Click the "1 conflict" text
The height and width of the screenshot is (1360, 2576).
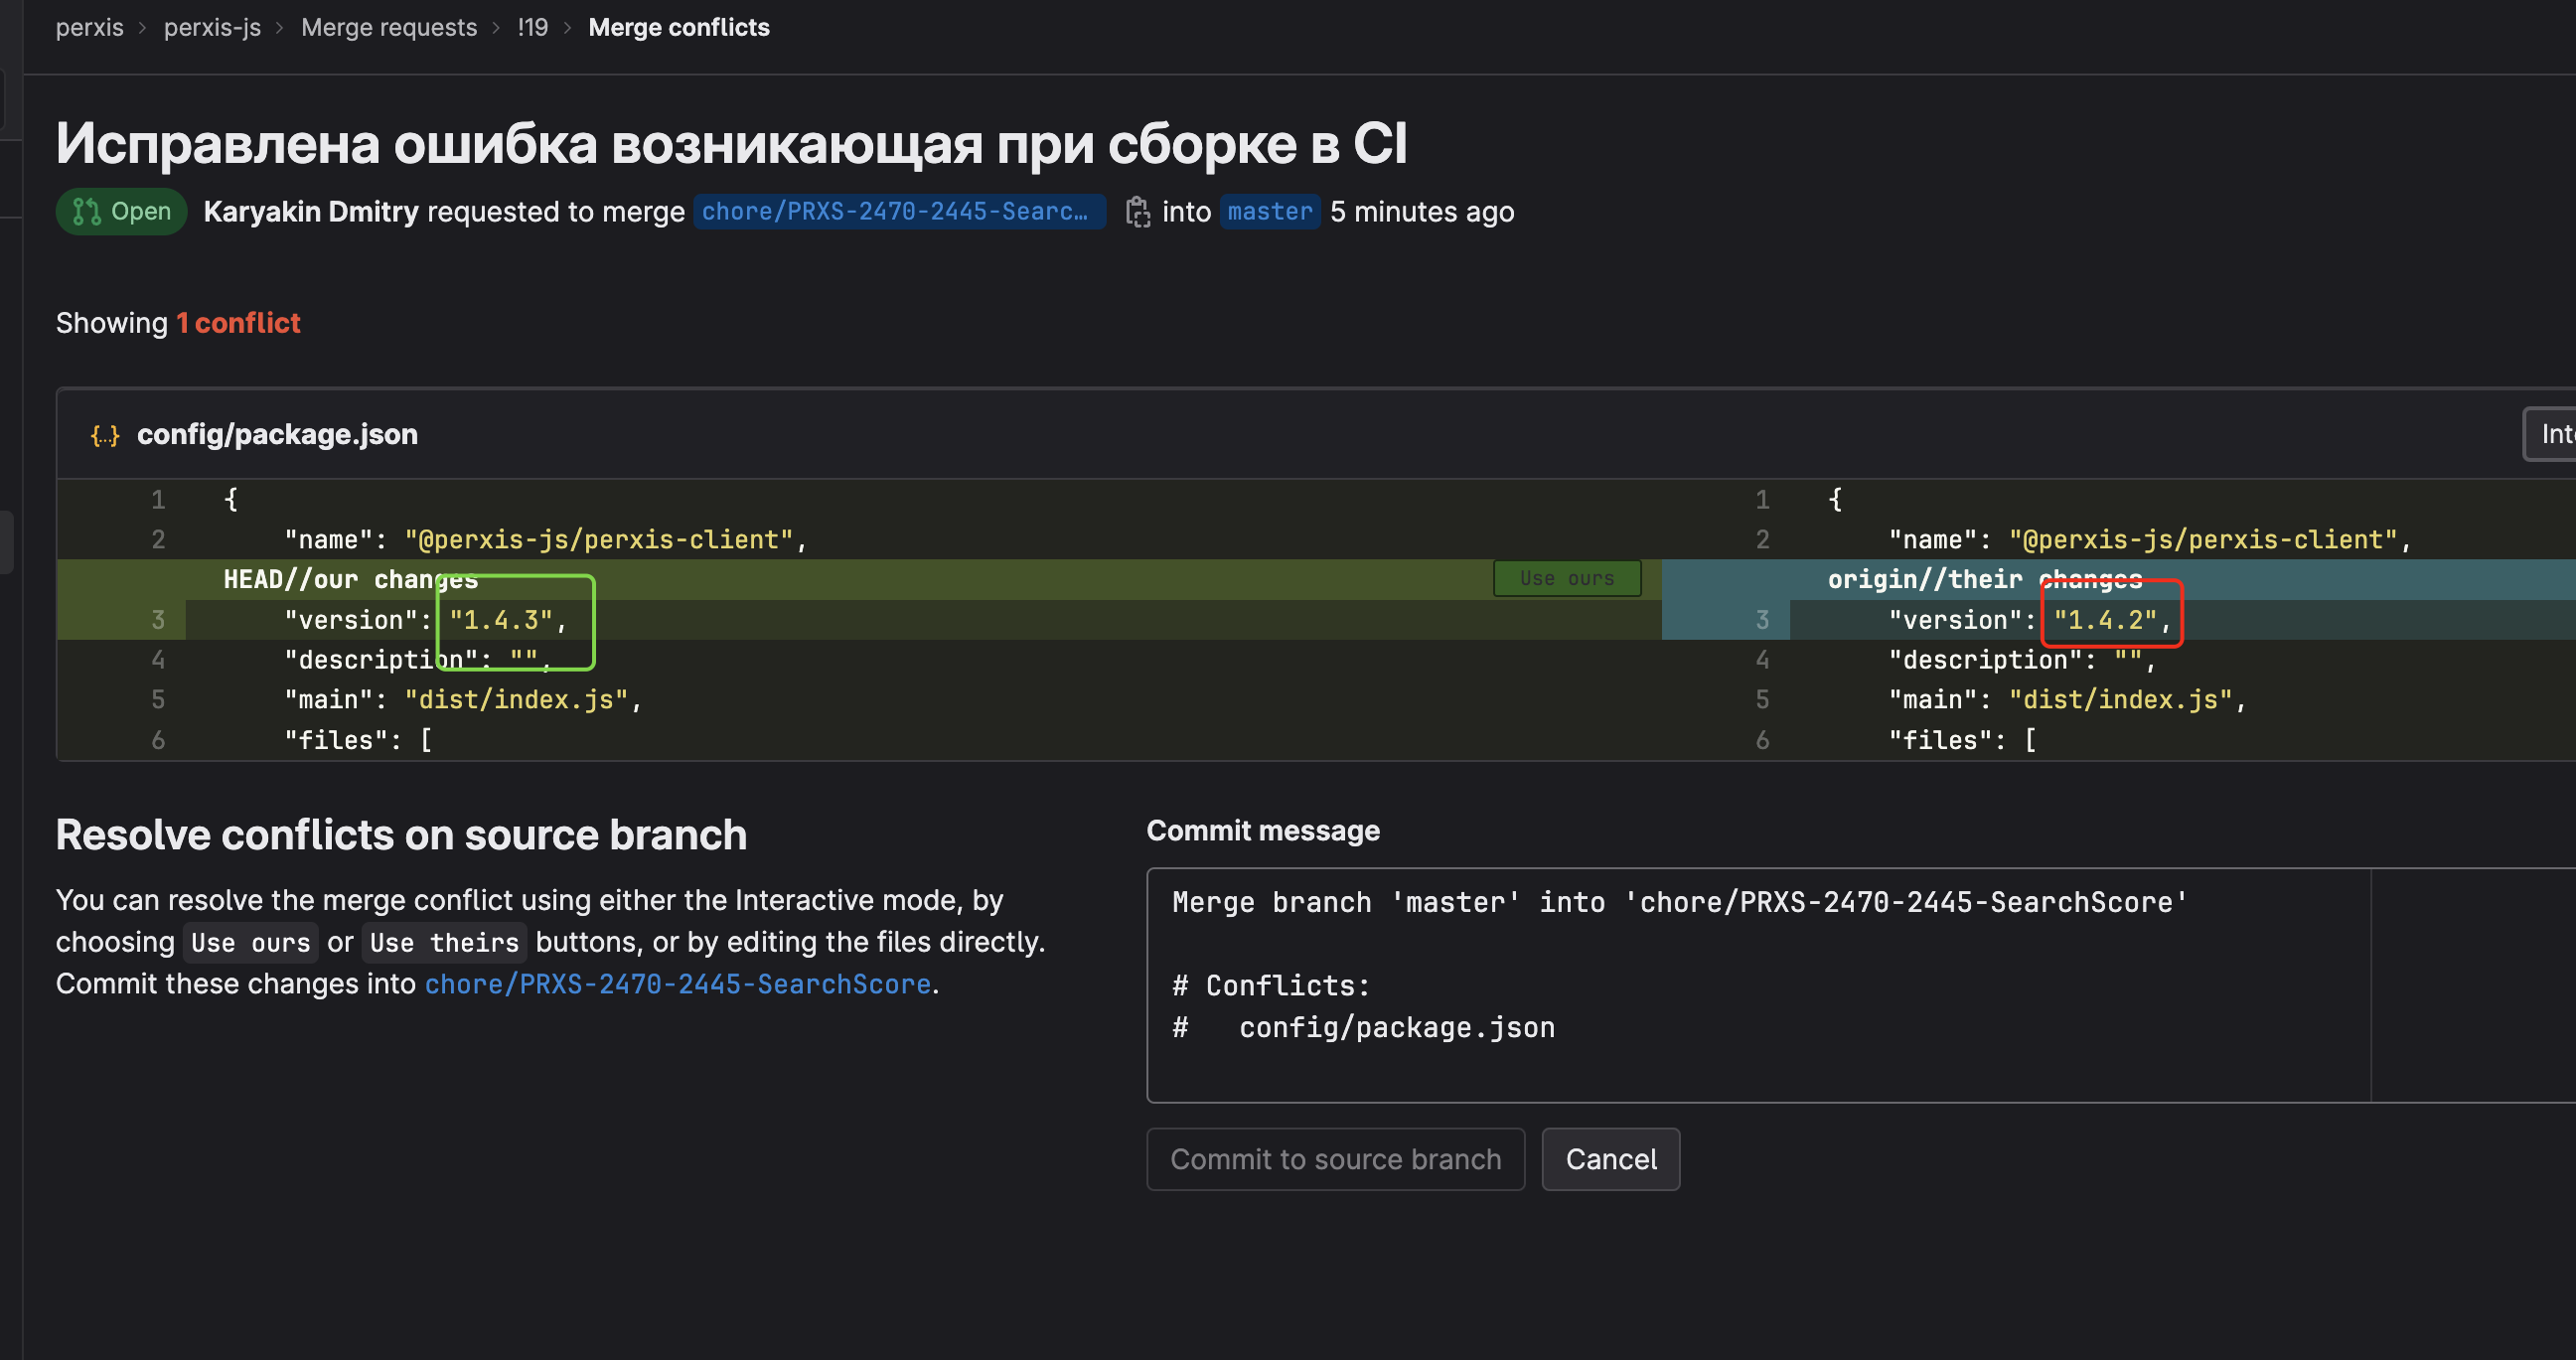click(238, 323)
